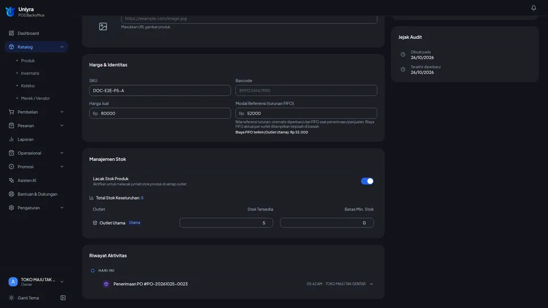Click the Pengaturan gear icon
This screenshot has height=308, width=548.
11,208
